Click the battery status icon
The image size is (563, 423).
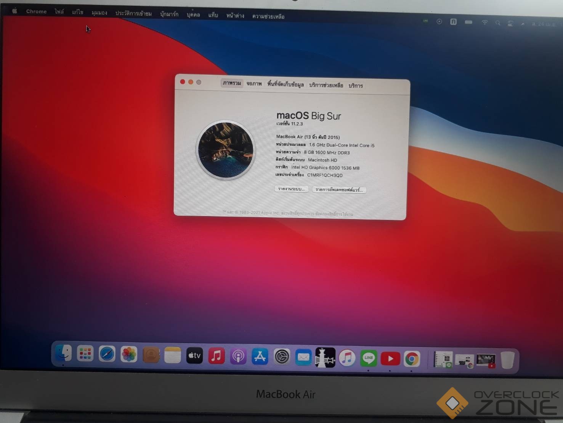pos(468,22)
